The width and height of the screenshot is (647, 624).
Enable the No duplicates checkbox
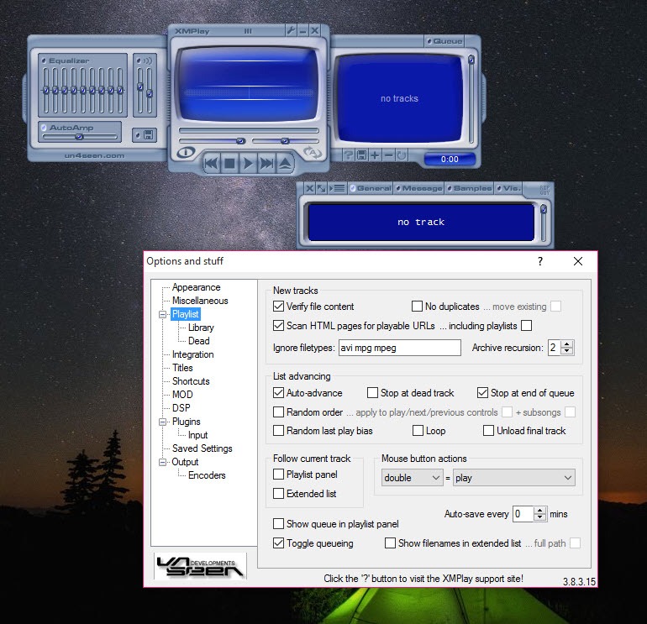[x=417, y=307]
